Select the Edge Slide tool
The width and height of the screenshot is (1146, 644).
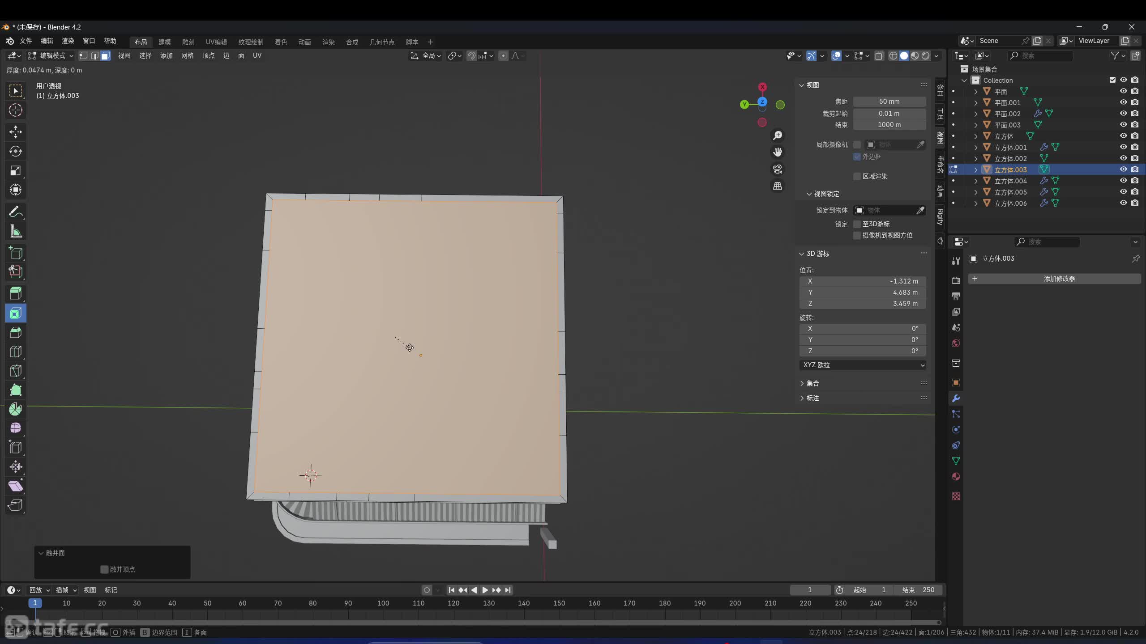(x=16, y=447)
